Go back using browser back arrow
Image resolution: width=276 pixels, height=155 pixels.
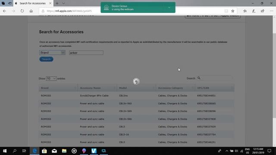coord(4,11)
